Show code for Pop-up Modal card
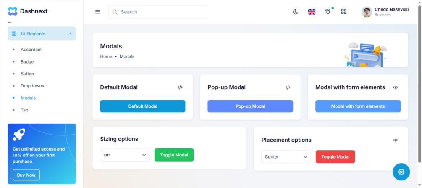 [x=288, y=87]
